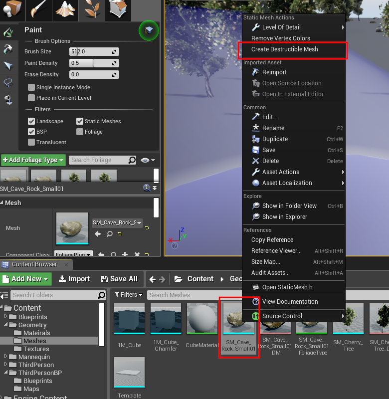Choose Reimport from context menu
The width and height of the screenshot is (389, 399).
click(293, 72)
